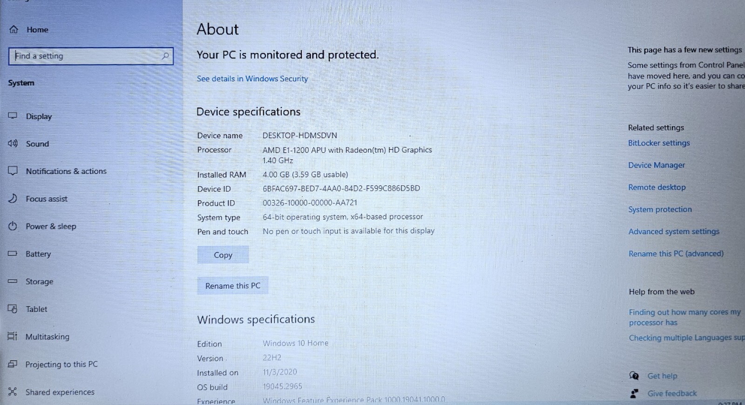This screenshot has height=405, width=745.
Task: Click the Get help link
Action: tap(662, 376)
